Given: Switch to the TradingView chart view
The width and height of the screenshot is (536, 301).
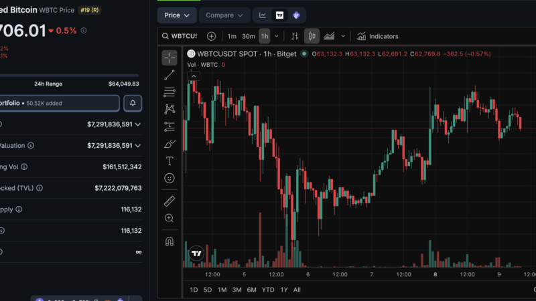Looking at the screenshot, I should coord(279,15).
